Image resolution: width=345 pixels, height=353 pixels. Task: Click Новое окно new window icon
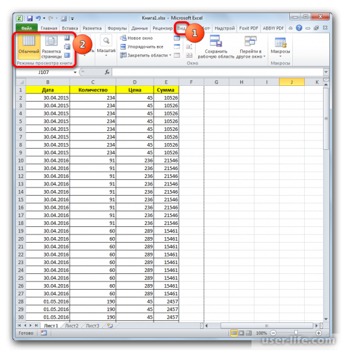pos(123,38)
